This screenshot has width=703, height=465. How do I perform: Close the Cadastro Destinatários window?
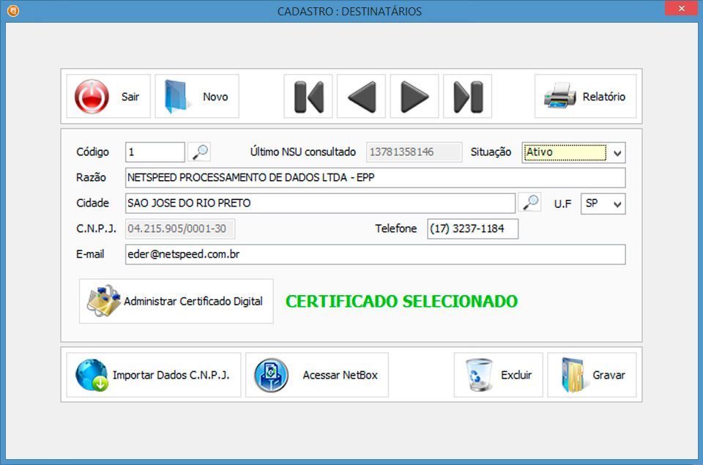[681, 8]
